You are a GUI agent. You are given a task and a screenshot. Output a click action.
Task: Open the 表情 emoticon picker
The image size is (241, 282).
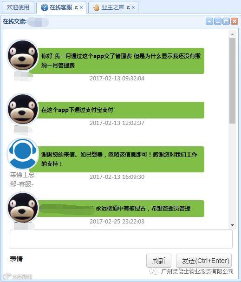pyautogui.click(x=16, y=259)
